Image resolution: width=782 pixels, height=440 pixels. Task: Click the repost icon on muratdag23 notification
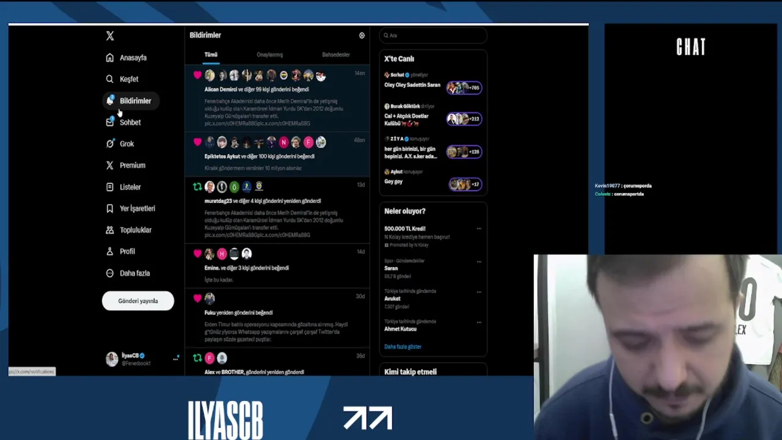pyautogui.click(x=197, y=186)
